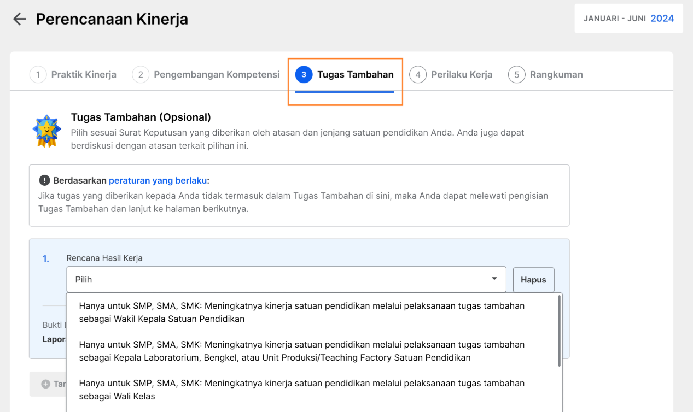Image resolution: width=693 pixels, height=412 pixels.
Task: Choose the Kepala Laboratorium, Bengkel option
Action: click(x=313, y=351)
